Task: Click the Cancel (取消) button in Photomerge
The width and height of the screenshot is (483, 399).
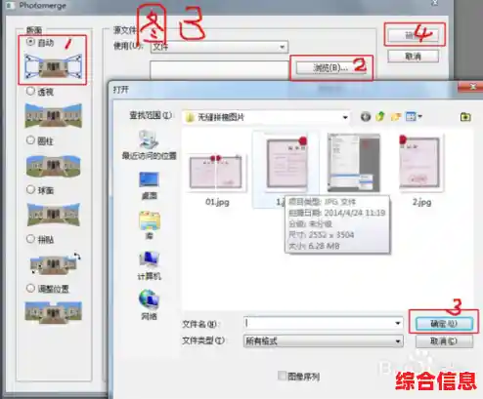Action: [x=413, y=57]
